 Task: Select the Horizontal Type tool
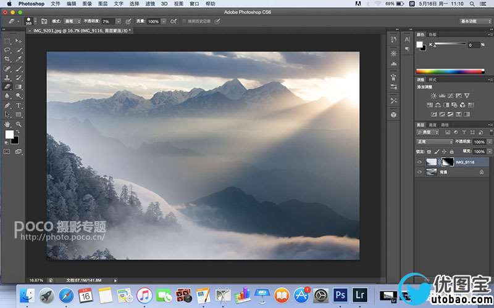pyautogui.click(x=19, y=105)
